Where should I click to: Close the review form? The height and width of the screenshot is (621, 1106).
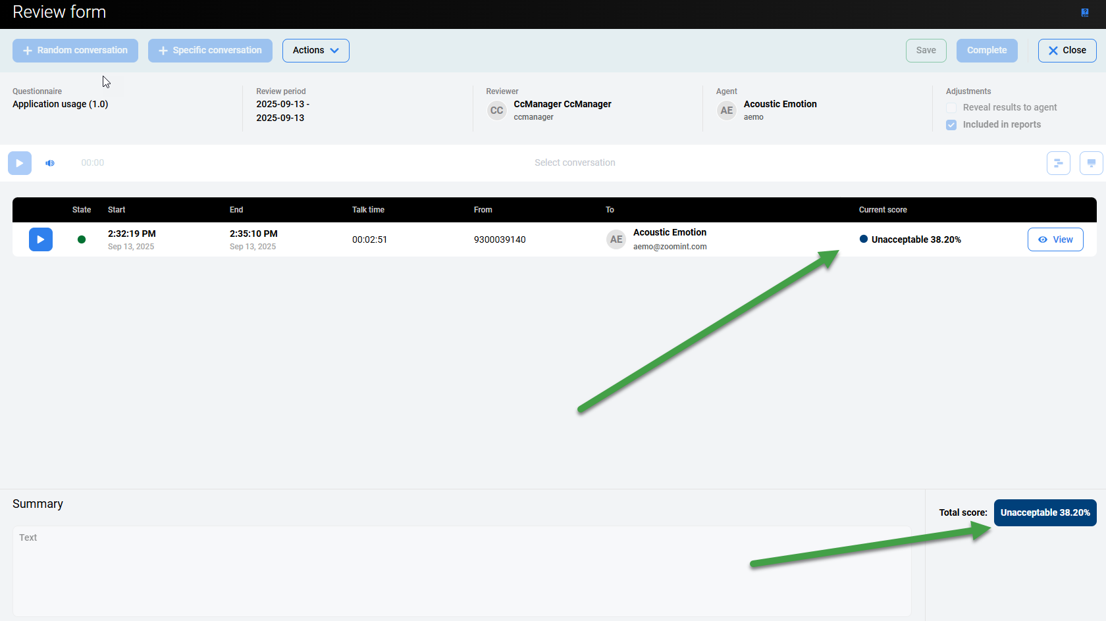tap(1066, 51)
